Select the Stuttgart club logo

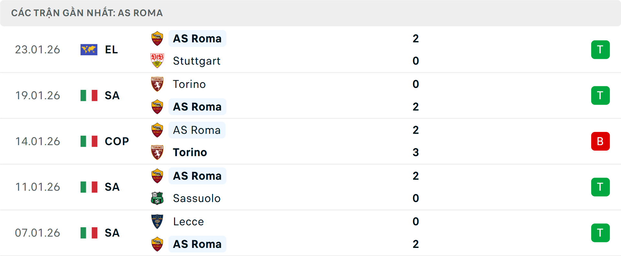tap(157, 61)
